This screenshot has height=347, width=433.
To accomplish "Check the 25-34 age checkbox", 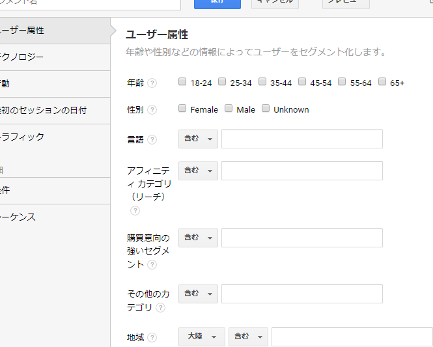I will pyautogui.click(x=222, y=81).
